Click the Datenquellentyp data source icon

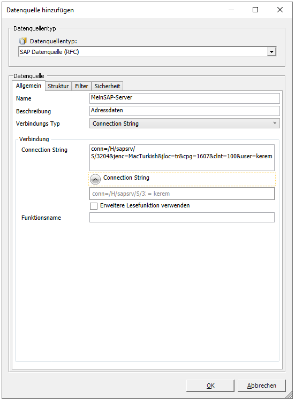[23, 41]
